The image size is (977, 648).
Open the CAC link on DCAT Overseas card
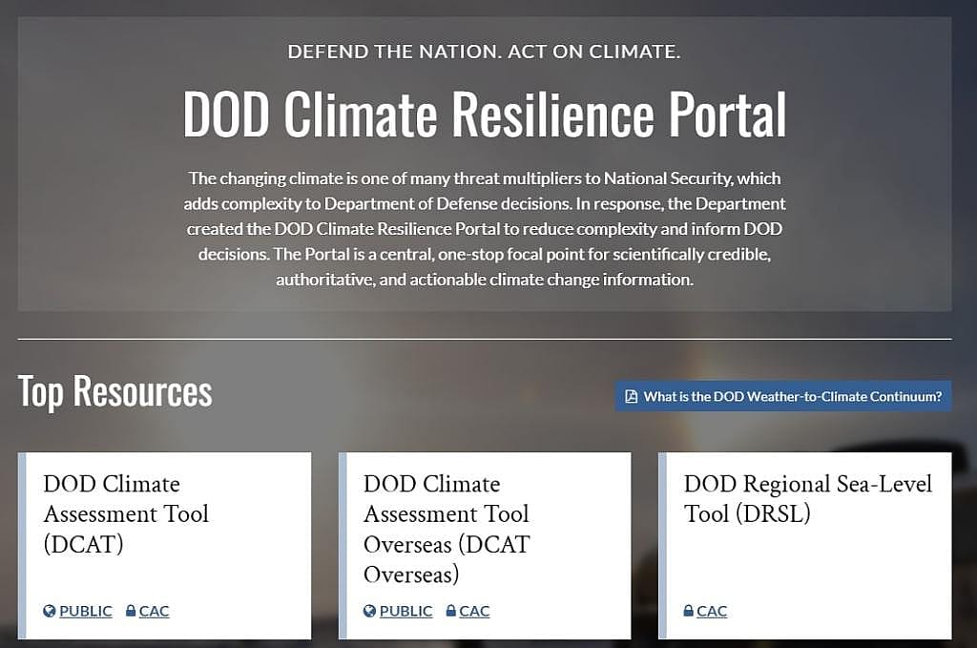(x=474, y=611)
